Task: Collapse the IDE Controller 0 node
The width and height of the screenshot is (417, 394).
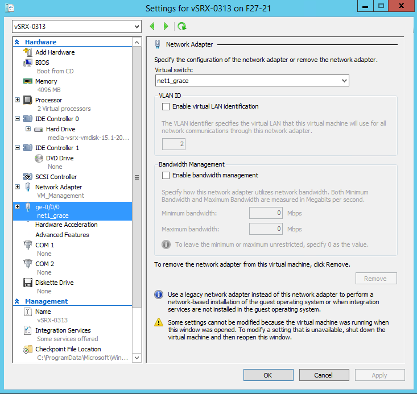Action: point(17,119)
